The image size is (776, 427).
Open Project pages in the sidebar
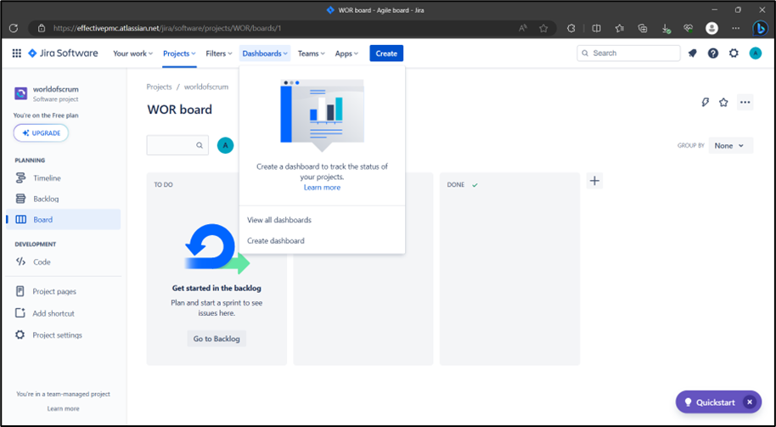[x=64, y=291]
